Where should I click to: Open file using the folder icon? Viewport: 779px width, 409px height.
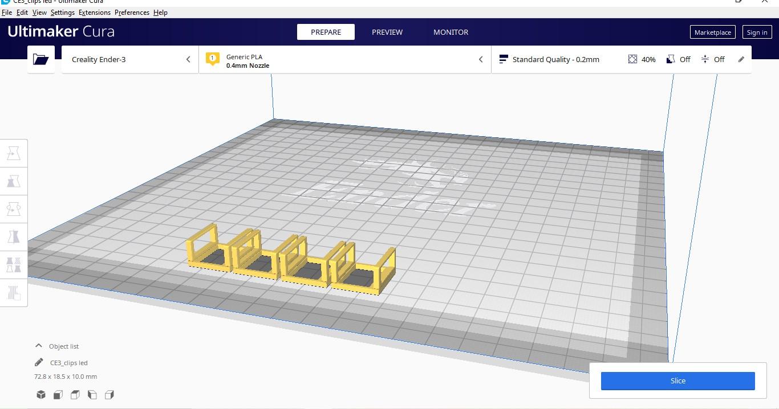coord(40,59)
